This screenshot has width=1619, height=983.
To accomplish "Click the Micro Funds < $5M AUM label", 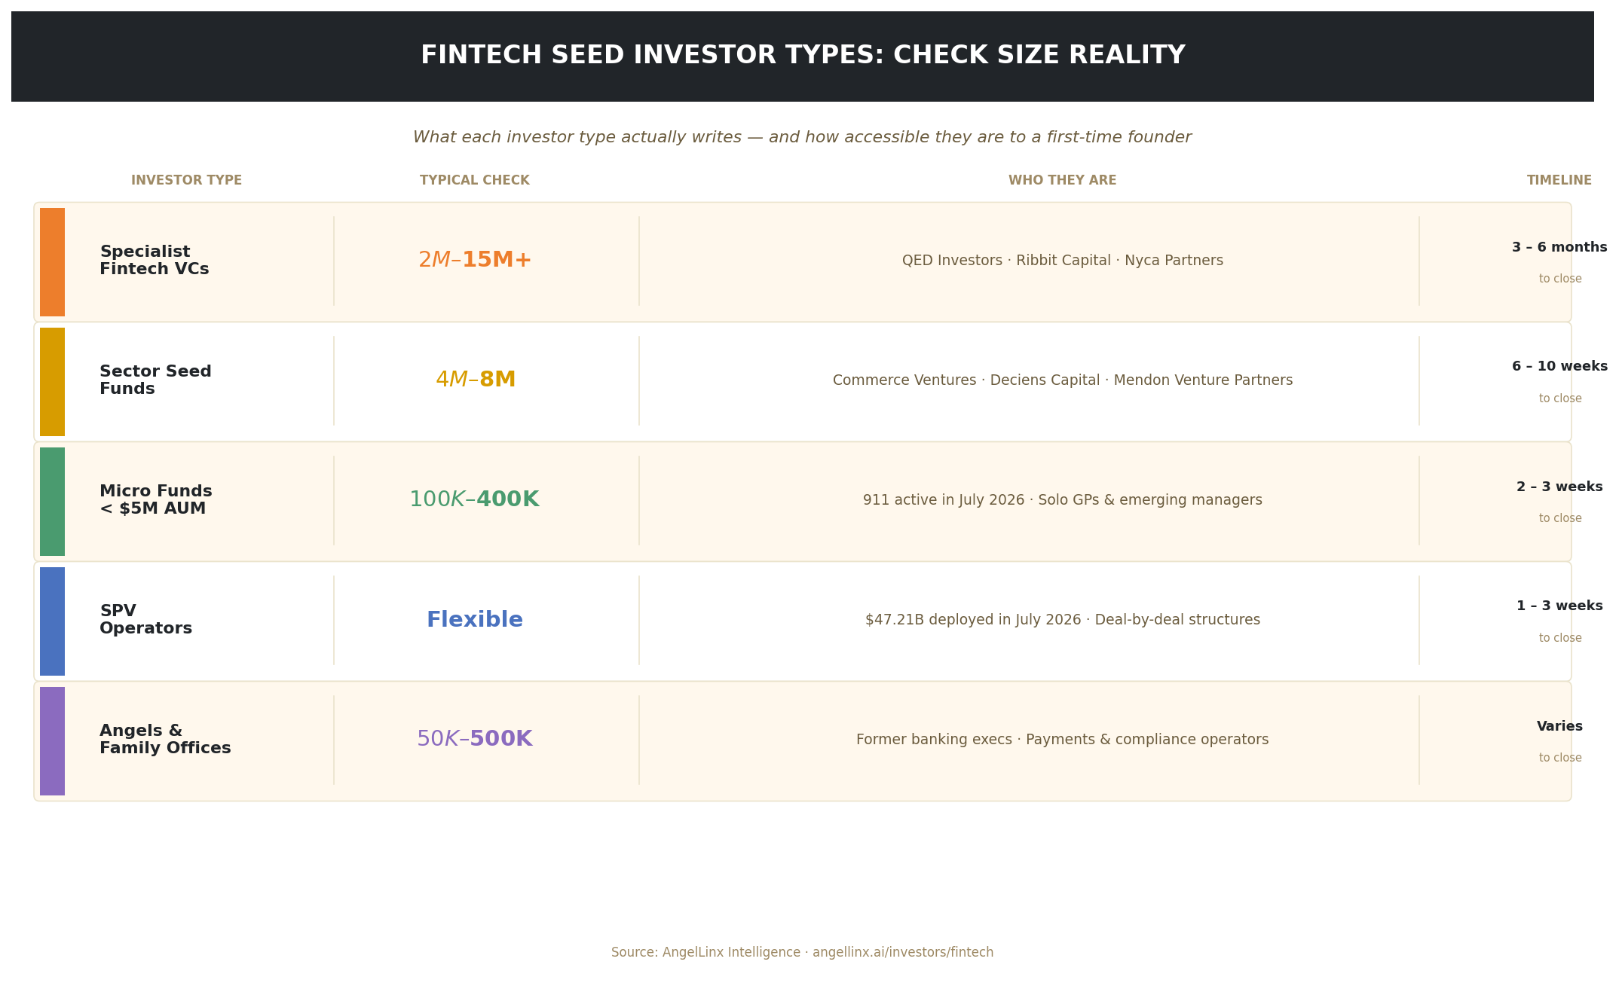I will click(x=156, y=500).
